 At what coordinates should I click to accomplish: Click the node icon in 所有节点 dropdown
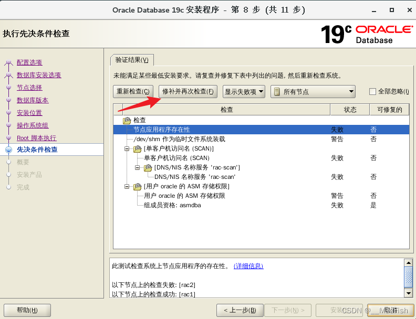point(277,92)
